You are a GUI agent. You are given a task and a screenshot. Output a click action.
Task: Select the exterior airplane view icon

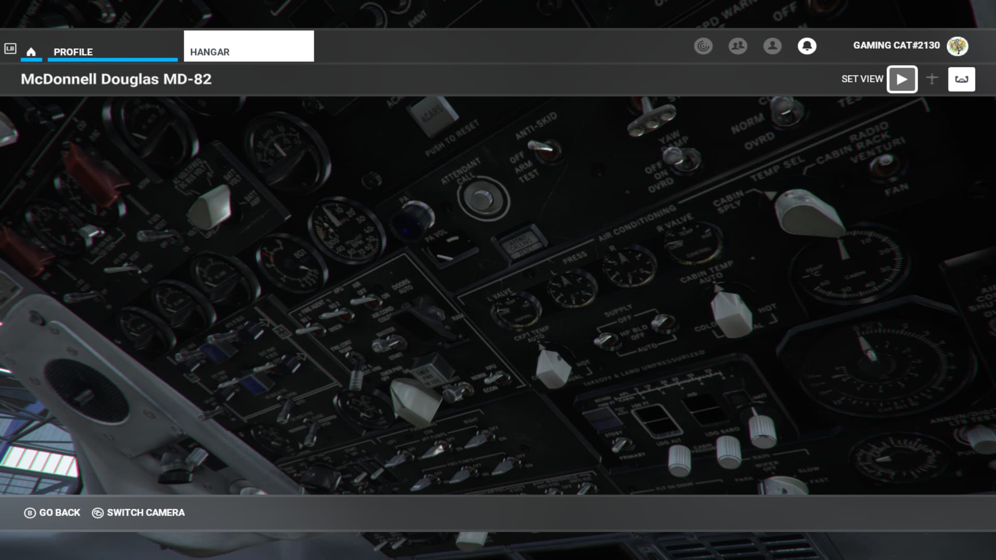point(932,79)
